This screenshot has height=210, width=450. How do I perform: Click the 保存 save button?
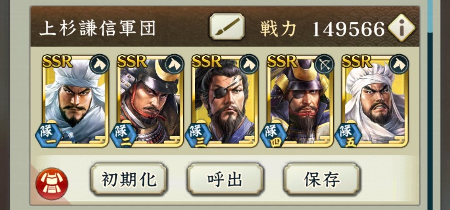pyautogui.click(x=322, y=180)
